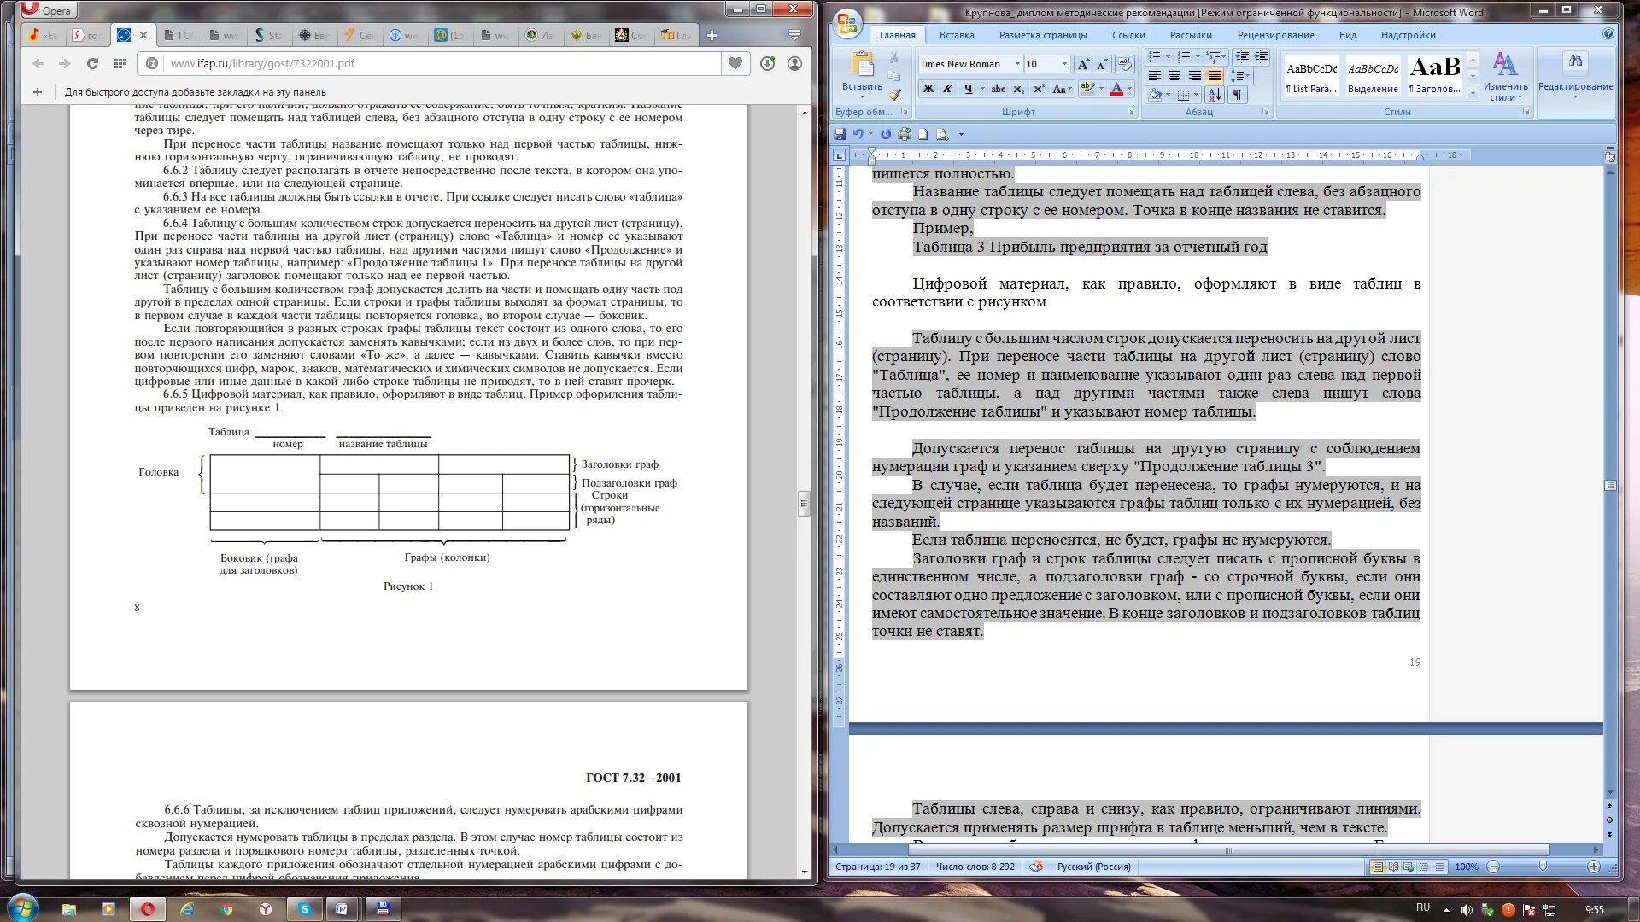Click the spelling check icon in Word status bar

point(1036,867)
